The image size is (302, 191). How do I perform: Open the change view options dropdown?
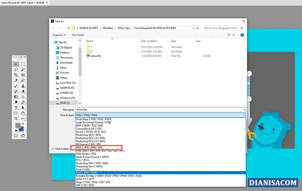[231, 35]
